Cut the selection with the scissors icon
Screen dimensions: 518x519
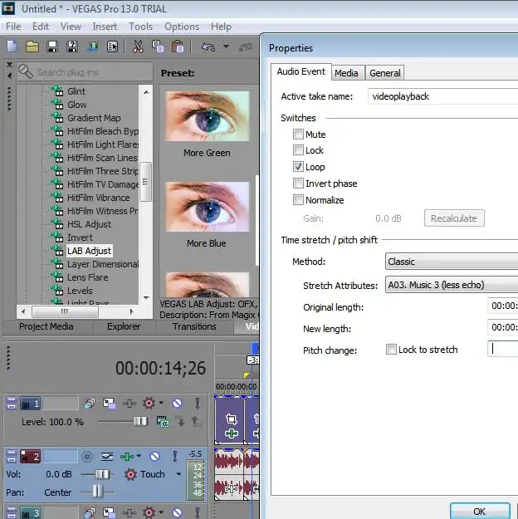click(x=138, y=47)
